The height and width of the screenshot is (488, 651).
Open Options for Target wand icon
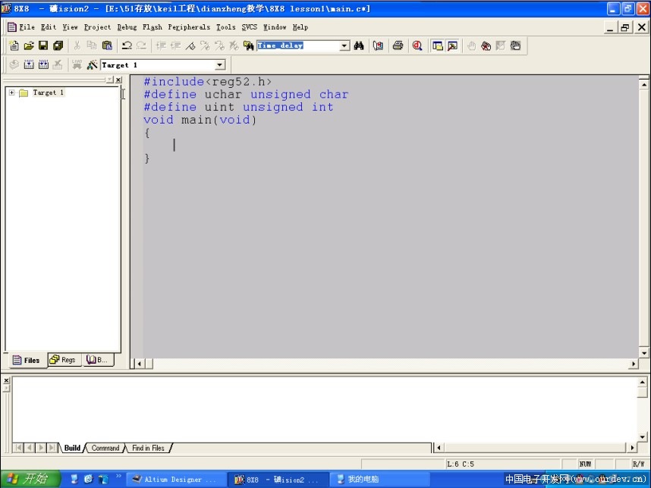click(x=92, y=64)
